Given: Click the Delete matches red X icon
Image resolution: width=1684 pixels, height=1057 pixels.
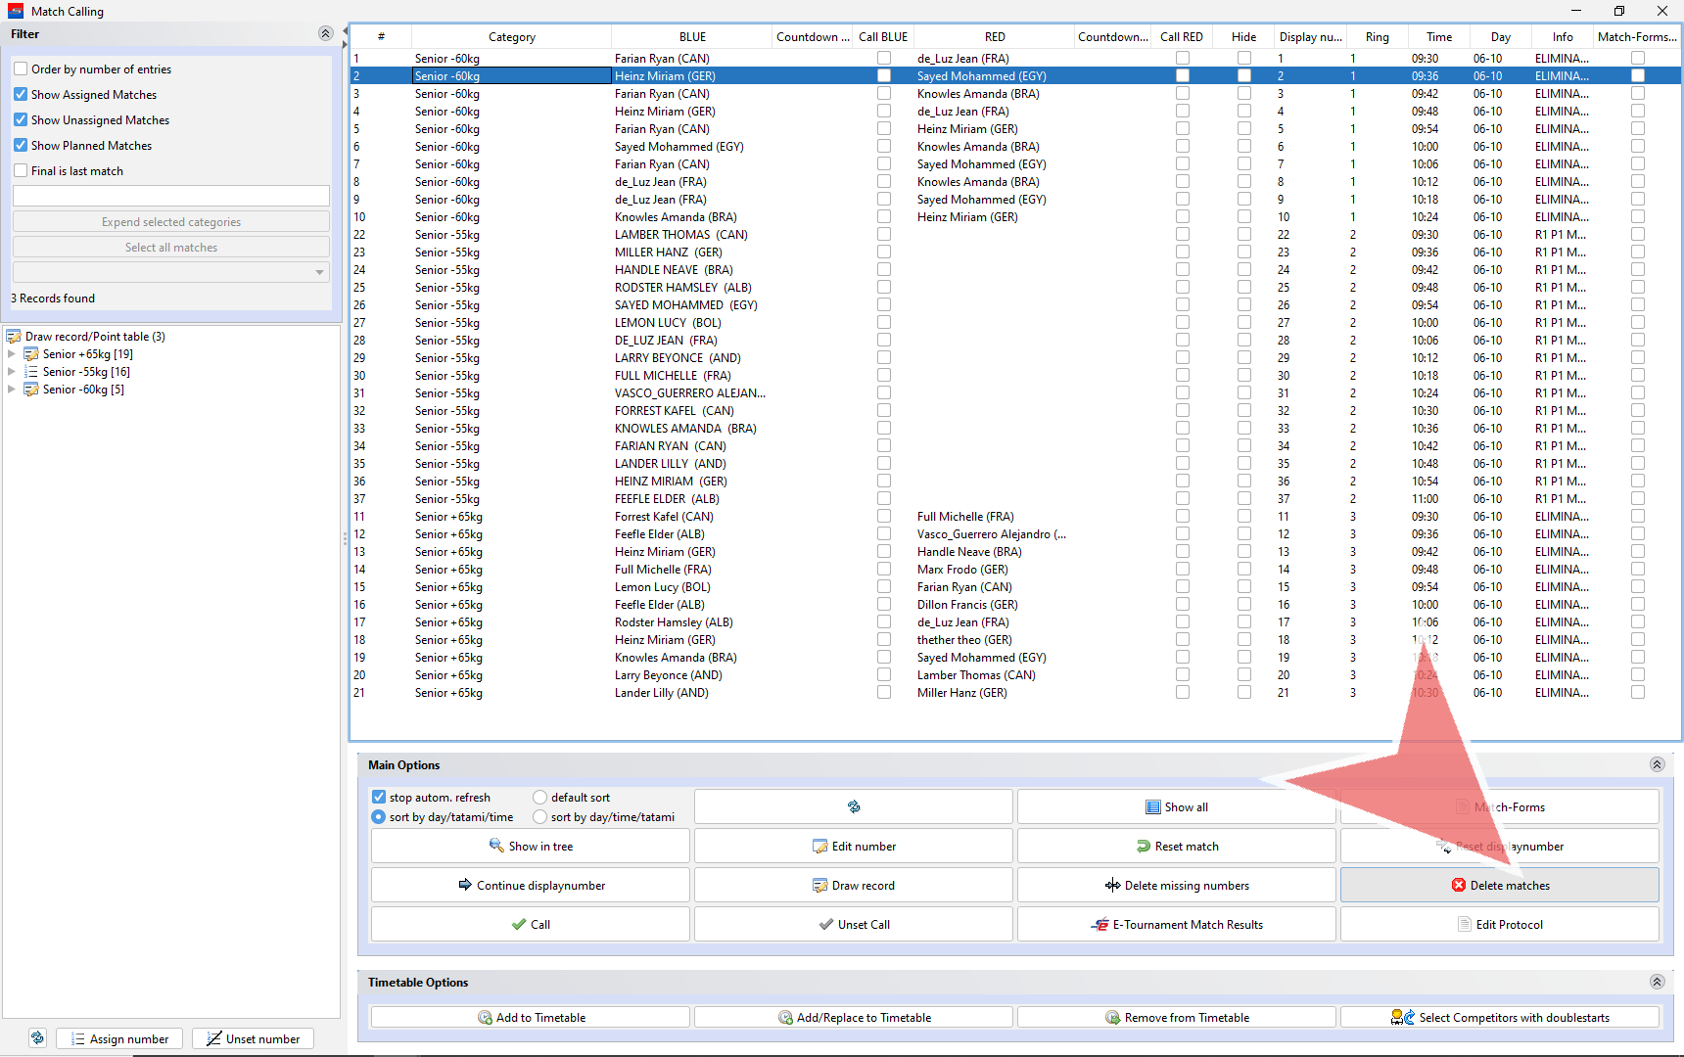Looking at the screenshot, I should tap(1458, 885).
